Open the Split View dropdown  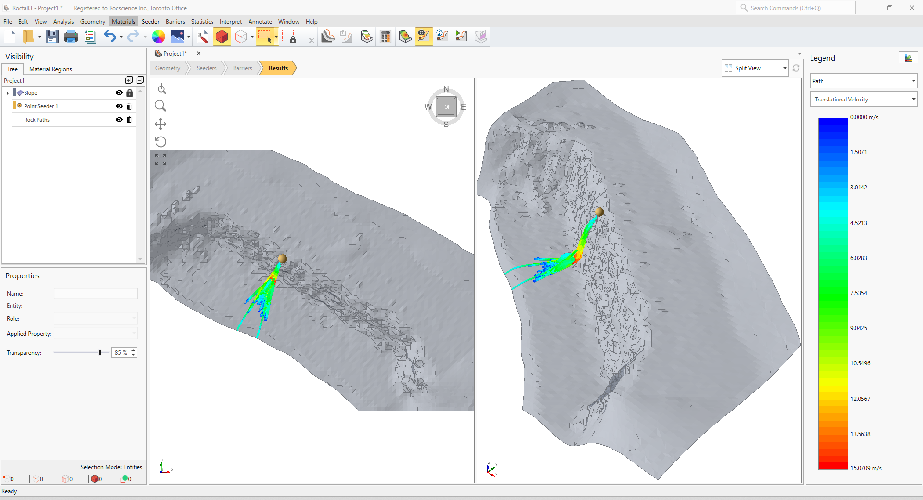[x=755, y=68]
